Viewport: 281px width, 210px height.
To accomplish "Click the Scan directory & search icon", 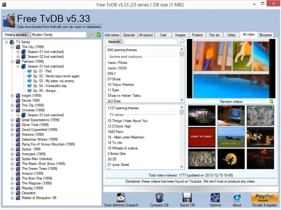I will [x=121, y=197].
